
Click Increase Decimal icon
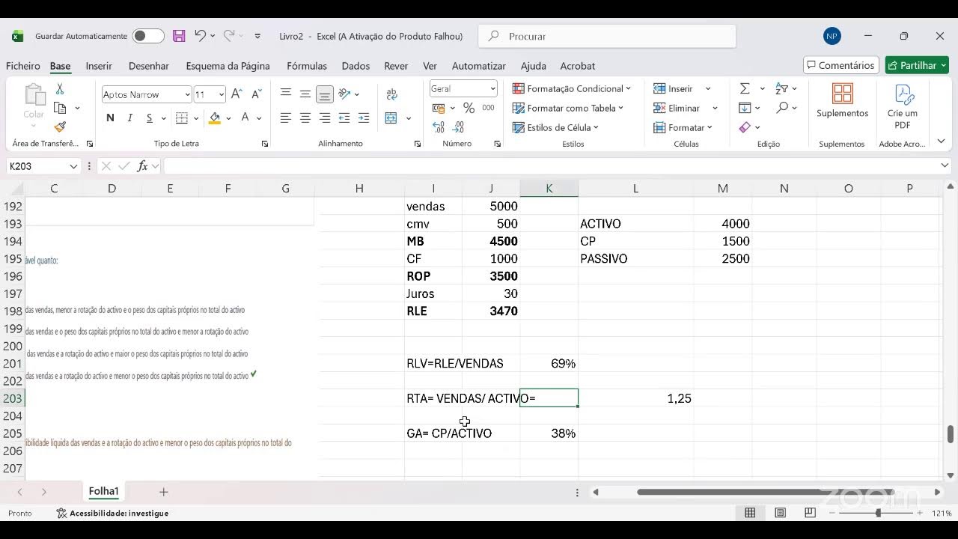(x=439, y=127)
